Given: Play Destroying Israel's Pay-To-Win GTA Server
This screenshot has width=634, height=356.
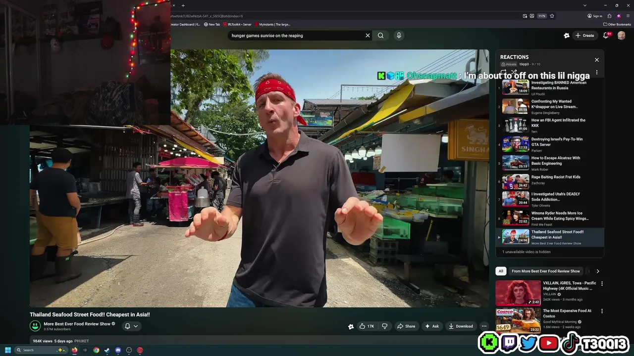Looking at the screenshot, I should point(550,144).
